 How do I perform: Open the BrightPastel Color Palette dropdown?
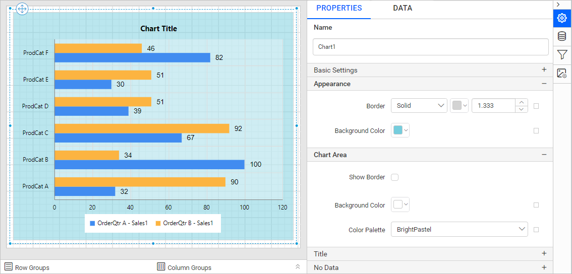pyautogui.click(x=459, y=230)
